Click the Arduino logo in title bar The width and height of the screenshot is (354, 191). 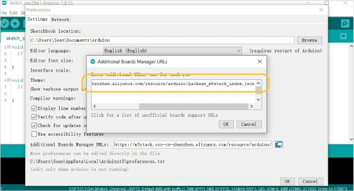tap(4, 3)
